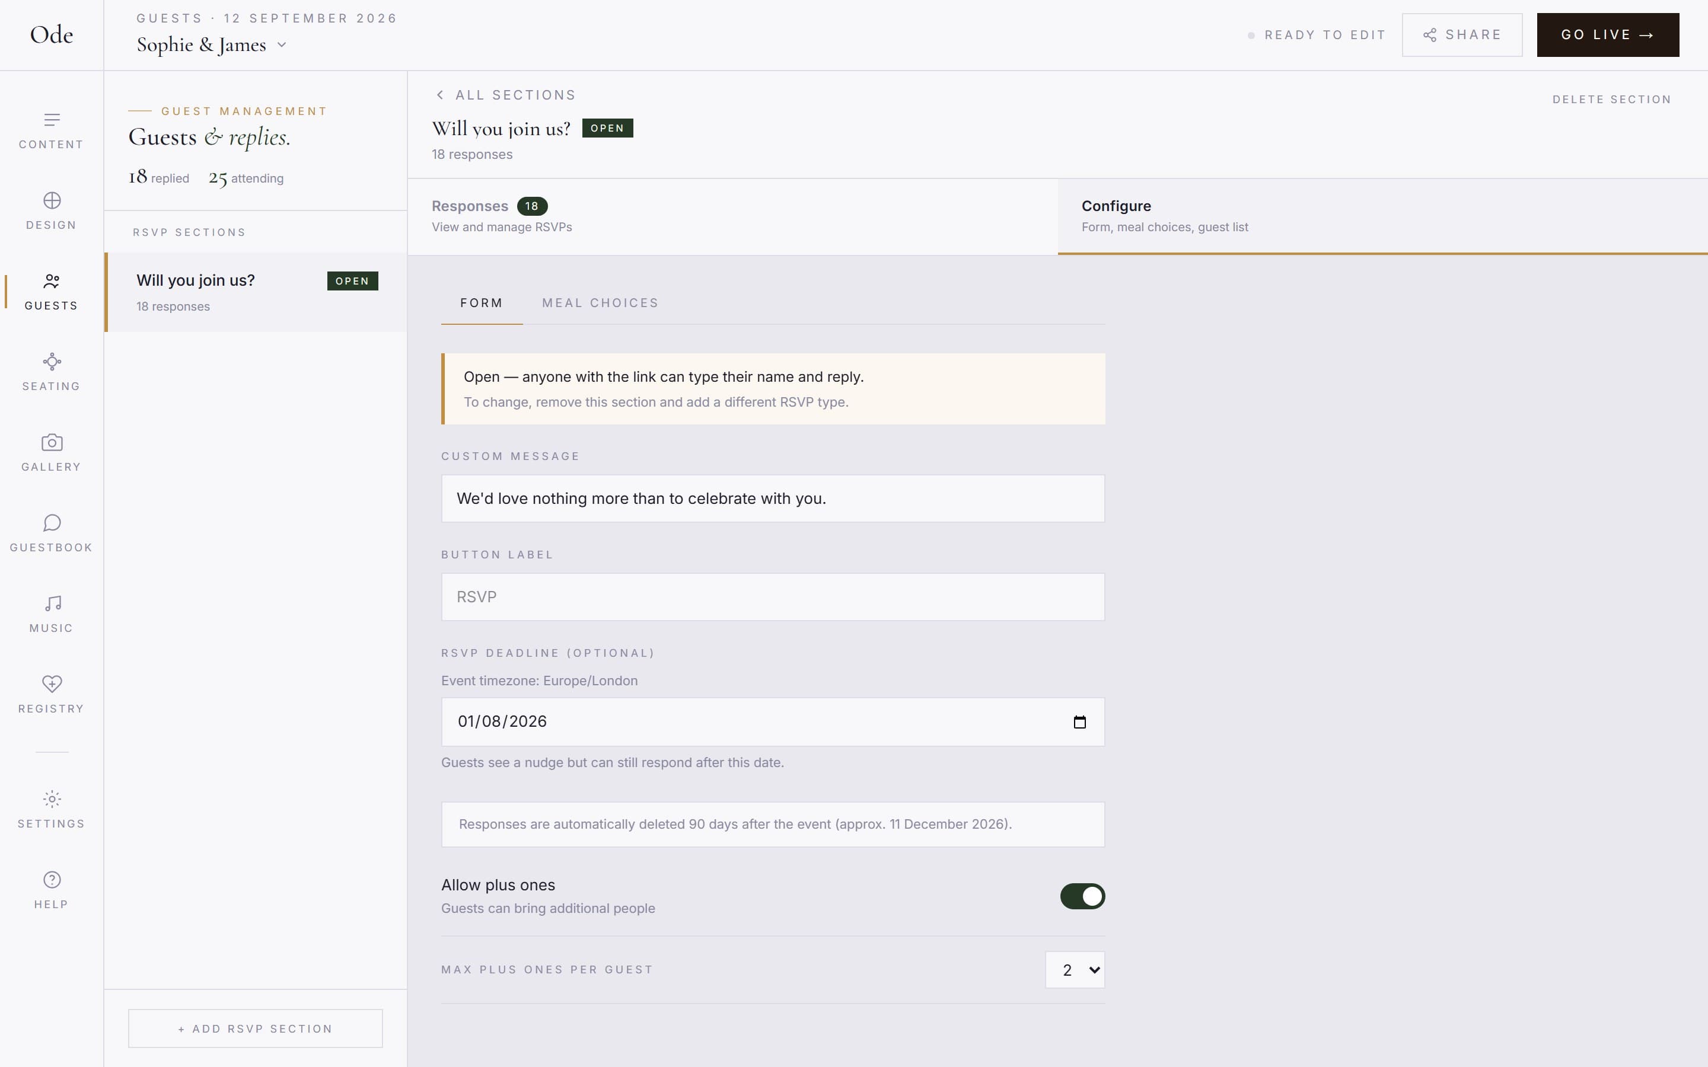The image size is (1708, 1067).
Task: Select the Configure tab
Action: tap(1382, 216)
